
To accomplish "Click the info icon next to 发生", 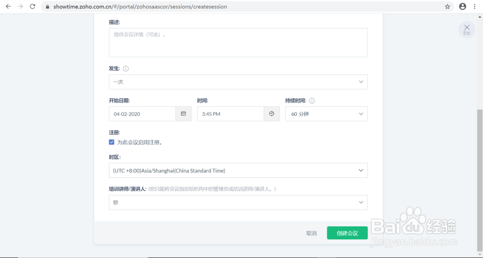I will pyautogui.click(x=126, y=68).
